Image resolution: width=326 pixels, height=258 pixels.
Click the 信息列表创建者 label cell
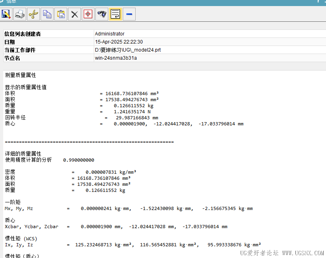click(x=49, y=34)
